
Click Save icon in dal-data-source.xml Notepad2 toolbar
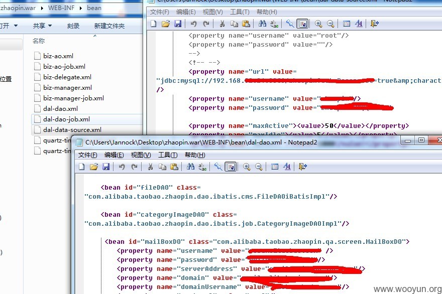[178, 24]
